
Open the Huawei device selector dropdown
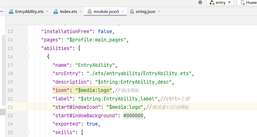tap(247, 3)
